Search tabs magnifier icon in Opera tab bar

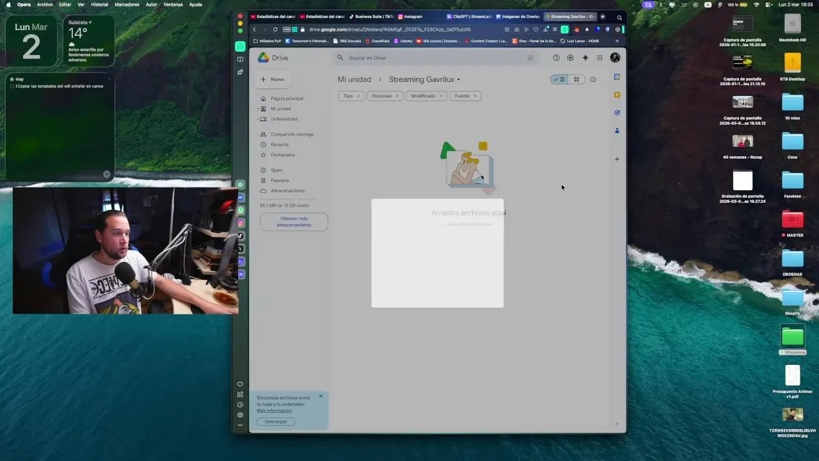[619, 17]
